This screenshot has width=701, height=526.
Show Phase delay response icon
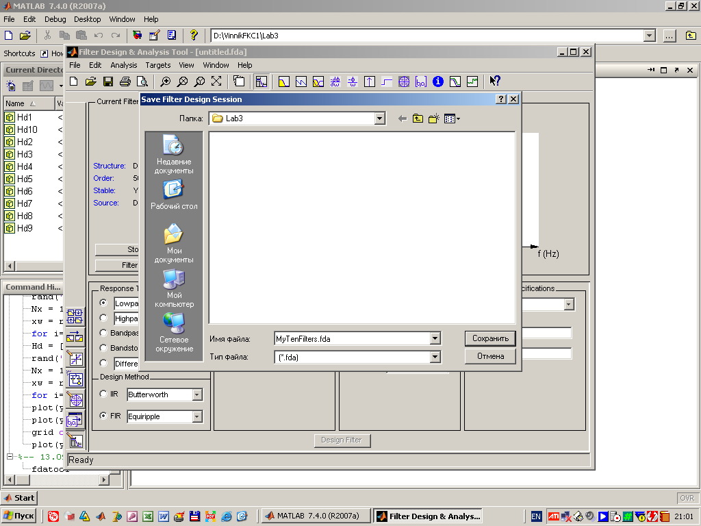[353, 82]
